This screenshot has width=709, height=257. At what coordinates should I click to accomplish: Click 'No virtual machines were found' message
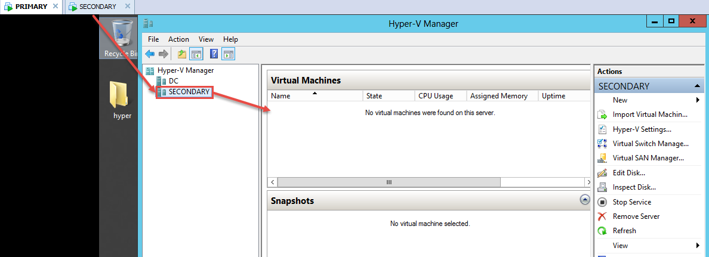click(430, 113)
